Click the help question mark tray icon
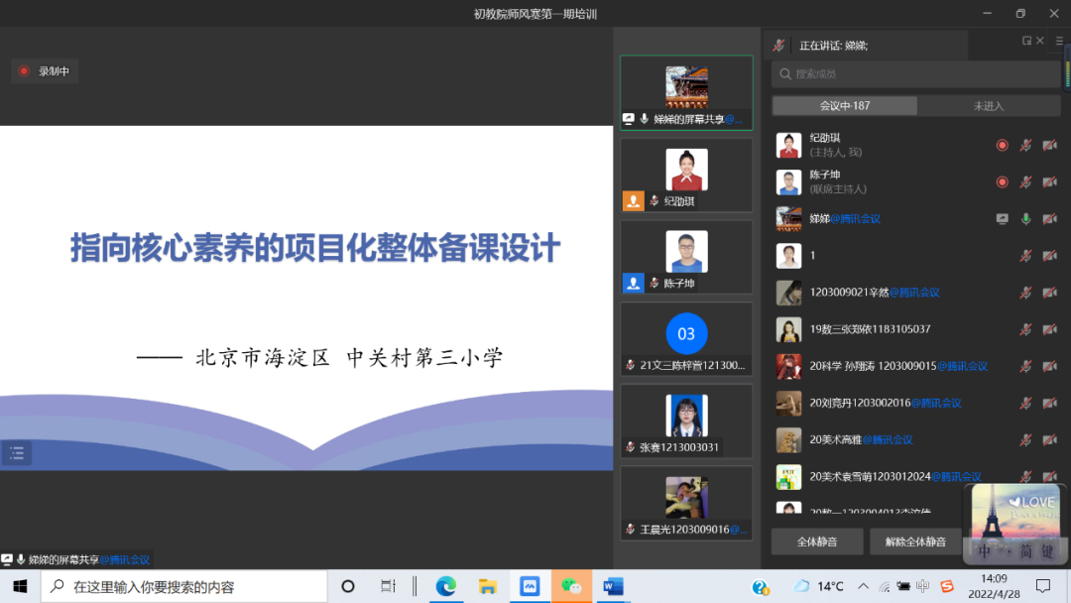The width and height of the screenshot is (1071, 603). click(760, 586)
